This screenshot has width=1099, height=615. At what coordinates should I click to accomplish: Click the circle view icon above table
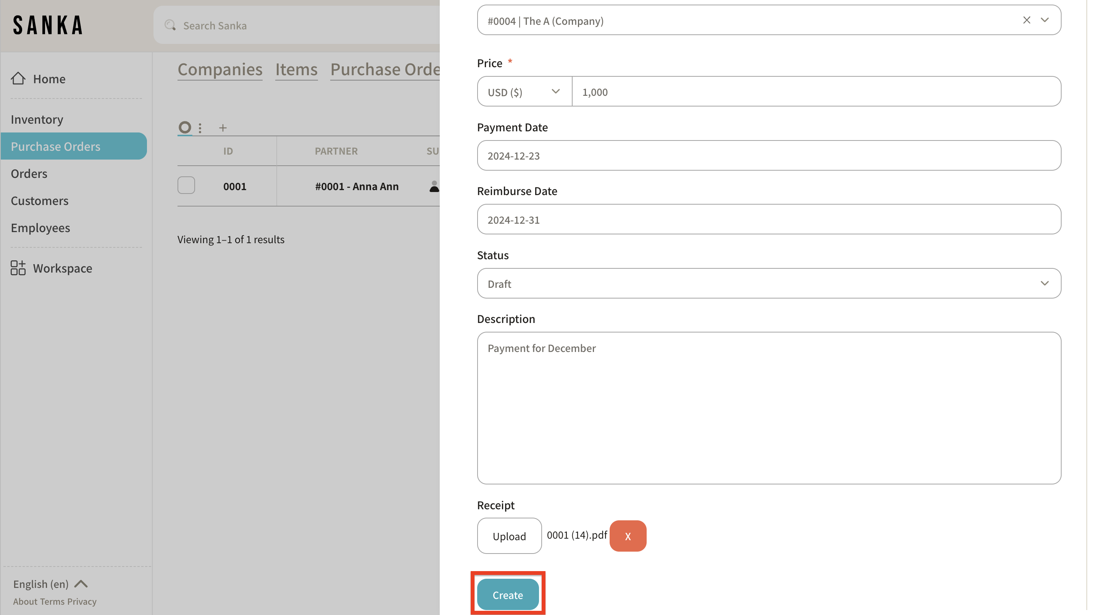[184, 127]
